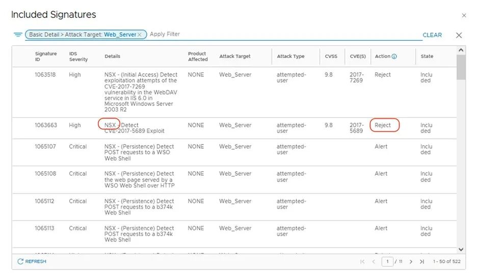Click the CVSS column header
The image size is (477, 274).
pyautogui.click(x=331, y=56)
